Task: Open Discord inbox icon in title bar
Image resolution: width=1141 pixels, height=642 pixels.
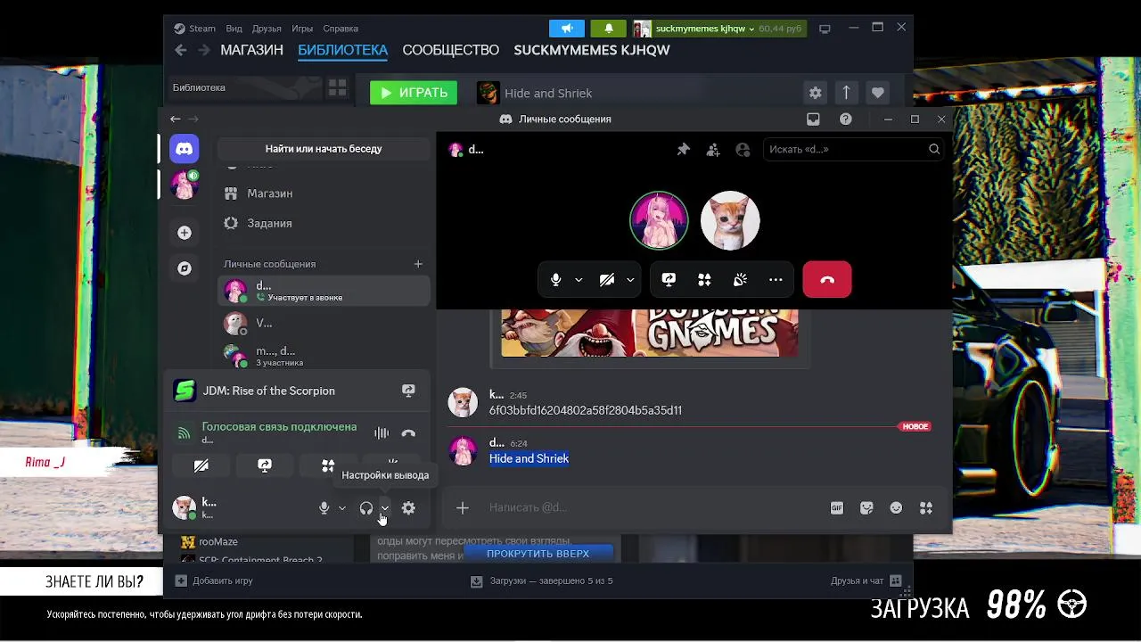Action: coord(813,119)
